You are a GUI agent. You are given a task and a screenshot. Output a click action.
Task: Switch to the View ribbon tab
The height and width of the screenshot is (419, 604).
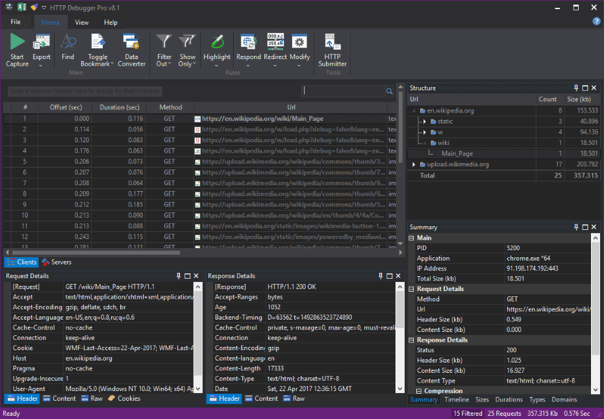pos(82,22)
